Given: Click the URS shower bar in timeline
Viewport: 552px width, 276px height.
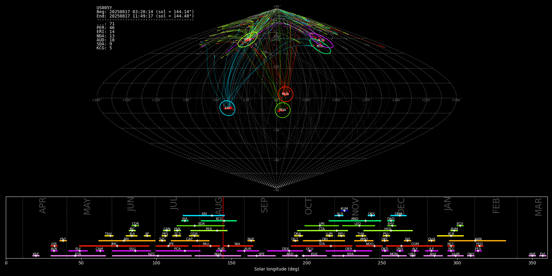Looking at the screenshot, I should pos(413,256).
